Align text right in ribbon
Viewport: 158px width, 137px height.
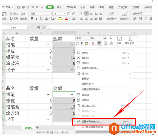[91, 18]
